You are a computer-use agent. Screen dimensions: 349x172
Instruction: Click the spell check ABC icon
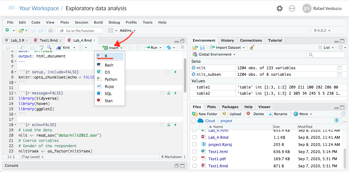coord(42,48)
